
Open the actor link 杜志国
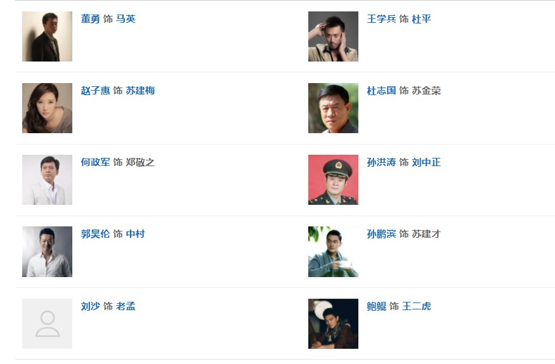(381, 91)
